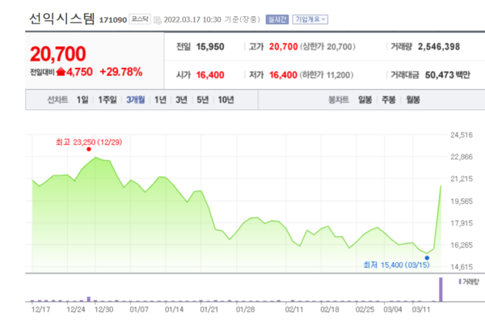
Task: Click the 상한가 20,700 text
Action: pyautogui.click(x=328, y=47)
